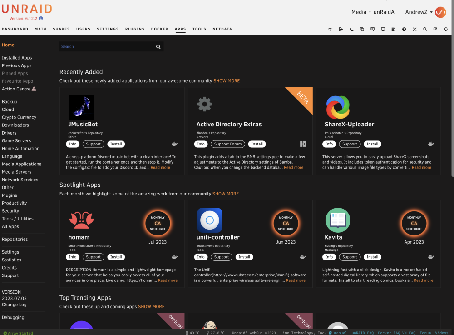The height and width of the screenshot is (335, 454).
Task: Install unifi-controller
Action: (244, 257)
